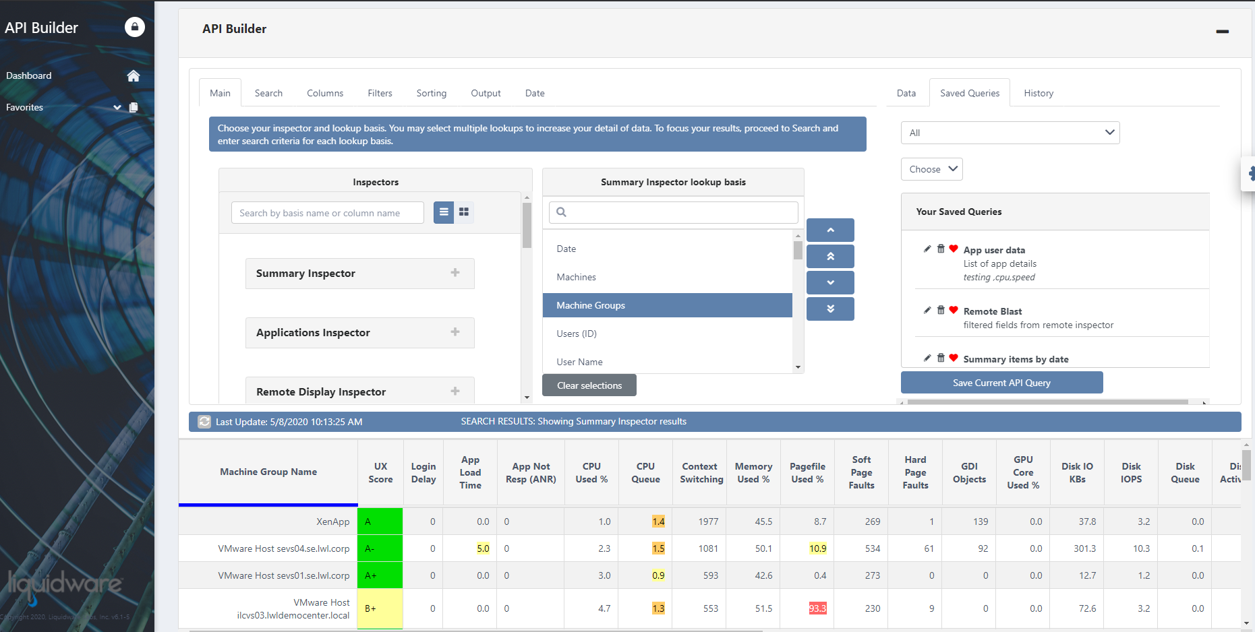Click the XenApp row name
The width and height of the screenshot is (1255, 632).
click(332, 522)
